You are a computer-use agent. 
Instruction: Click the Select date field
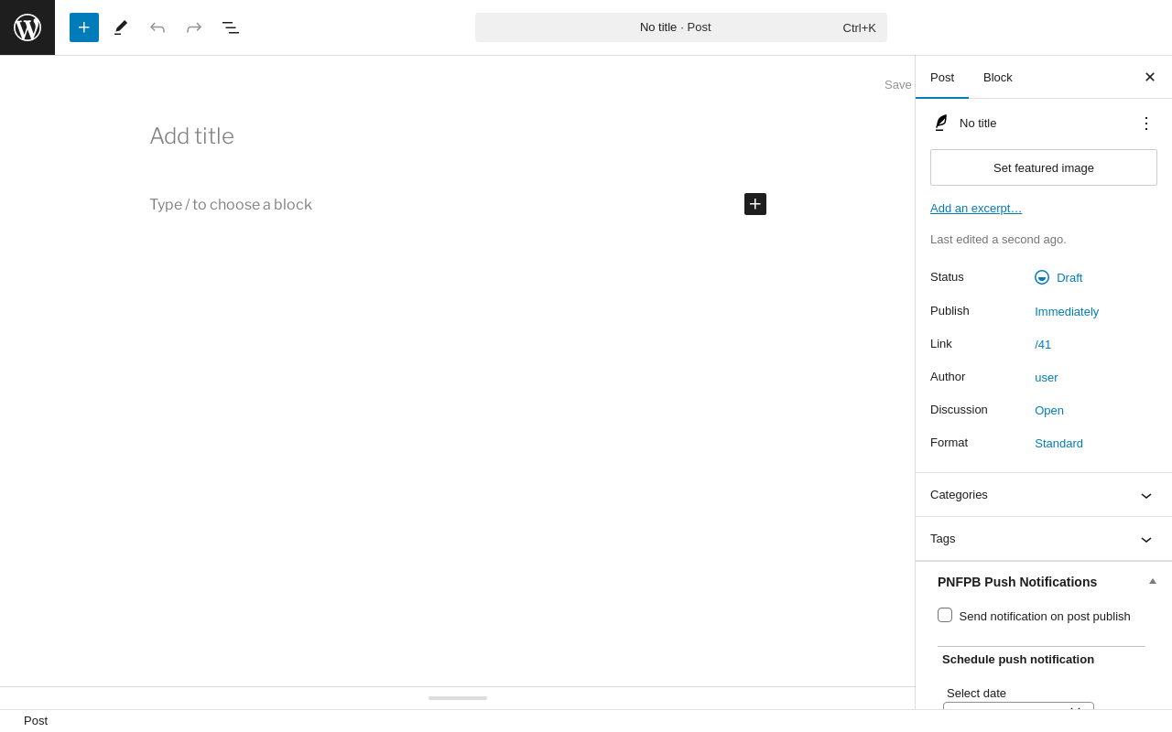click(x=1018, y=705)
